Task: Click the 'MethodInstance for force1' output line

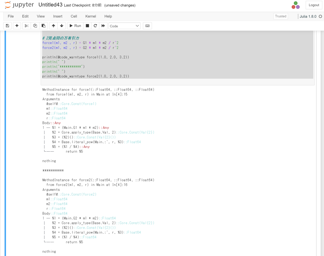Action: 98,90
